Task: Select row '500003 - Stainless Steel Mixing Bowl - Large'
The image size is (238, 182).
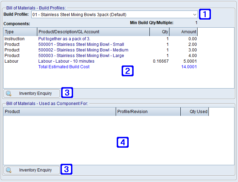Action: 101,56
